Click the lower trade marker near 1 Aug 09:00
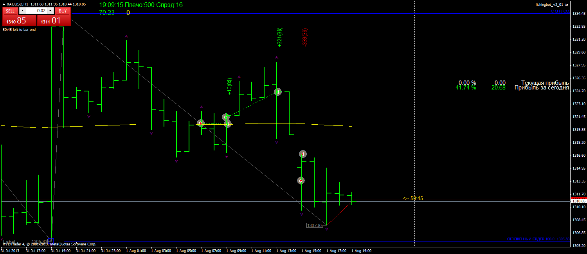This screenshot has height=254, width=587. coord(227,124)
